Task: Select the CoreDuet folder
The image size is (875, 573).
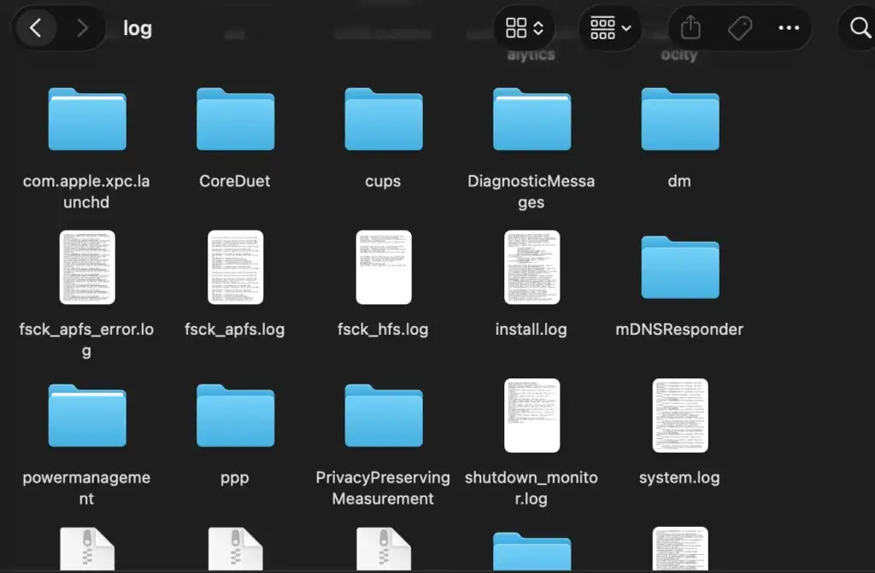Action: click(x=235, y=120)
